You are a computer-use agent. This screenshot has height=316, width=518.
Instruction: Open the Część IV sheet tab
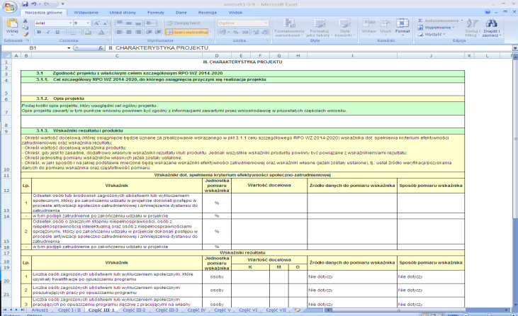tap(196, 310)
